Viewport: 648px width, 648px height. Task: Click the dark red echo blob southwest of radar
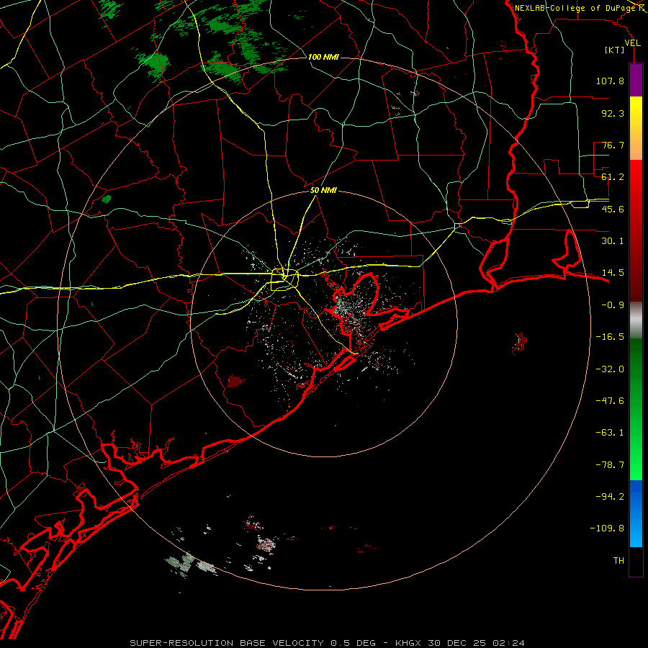coord(236,381)
